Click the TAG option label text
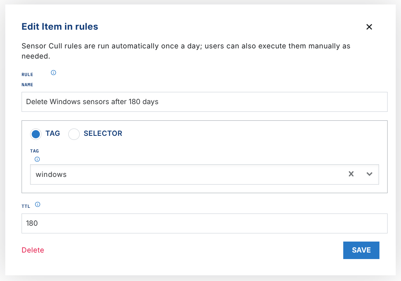Viewport: 401px width, 281px height. coord(53,133)
